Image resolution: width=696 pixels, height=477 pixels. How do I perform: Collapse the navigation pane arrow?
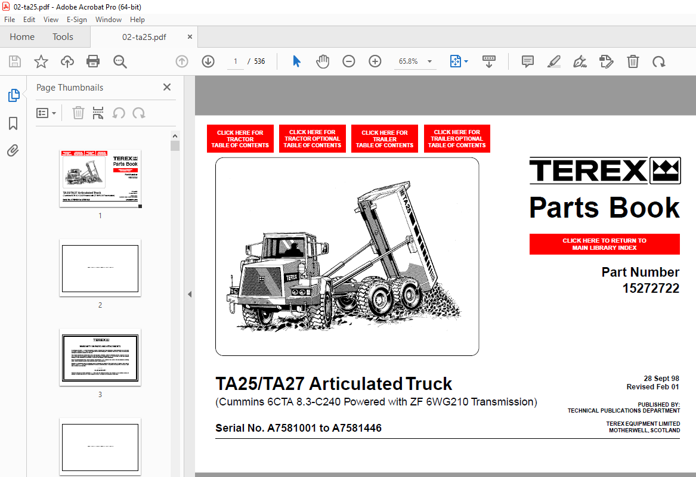[190, 294]
